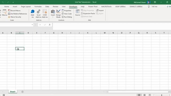Click Refresh Data in XML group
171x96 pixels.
pyautogui.click(x=87, y=17)
